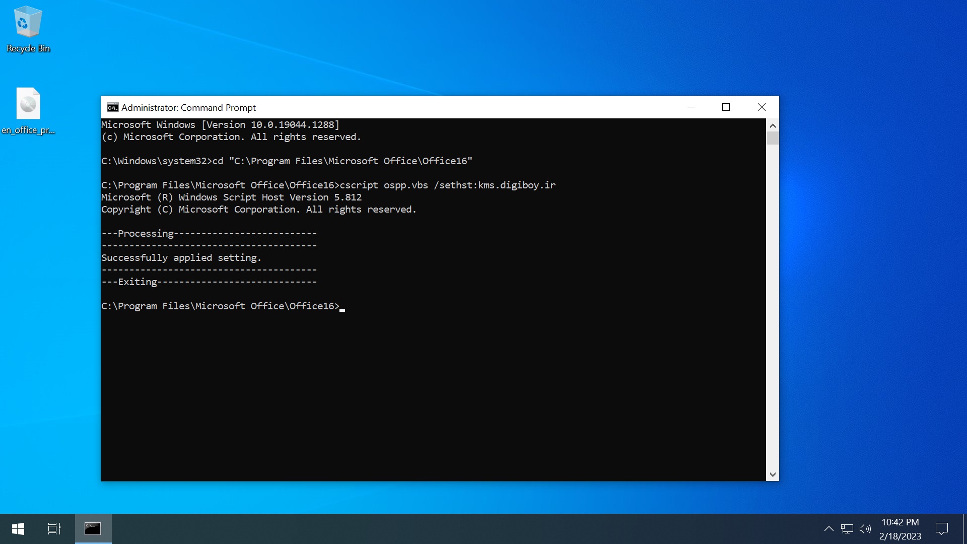Image resolution: width=967 pixels, height=544 pixels.
Task: Click the last Office16> prompt line at the cursor
Action: [223, 306]
